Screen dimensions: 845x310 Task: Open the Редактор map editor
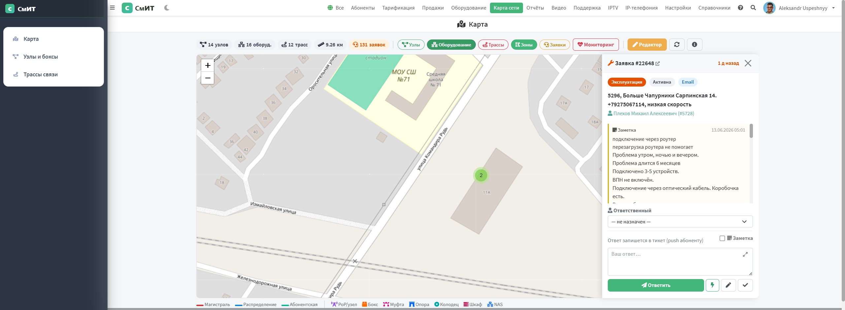647,45
